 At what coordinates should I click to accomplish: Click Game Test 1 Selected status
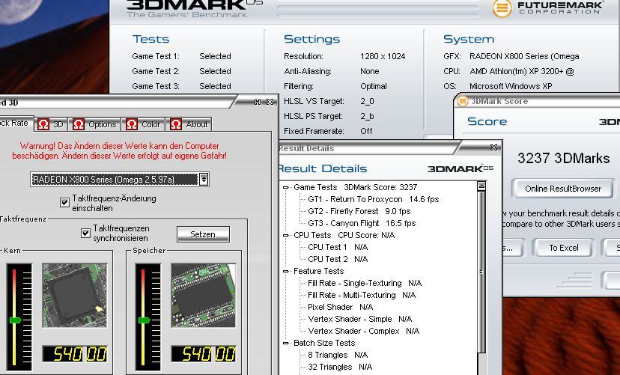point(215,56)
